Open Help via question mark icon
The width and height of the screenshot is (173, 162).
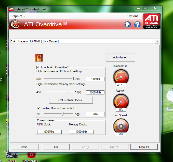click(x=137, y=25)
